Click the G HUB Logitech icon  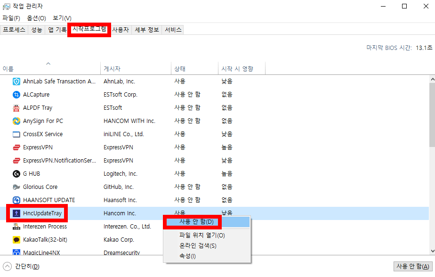pyautogui.click(x=16, y=173)
